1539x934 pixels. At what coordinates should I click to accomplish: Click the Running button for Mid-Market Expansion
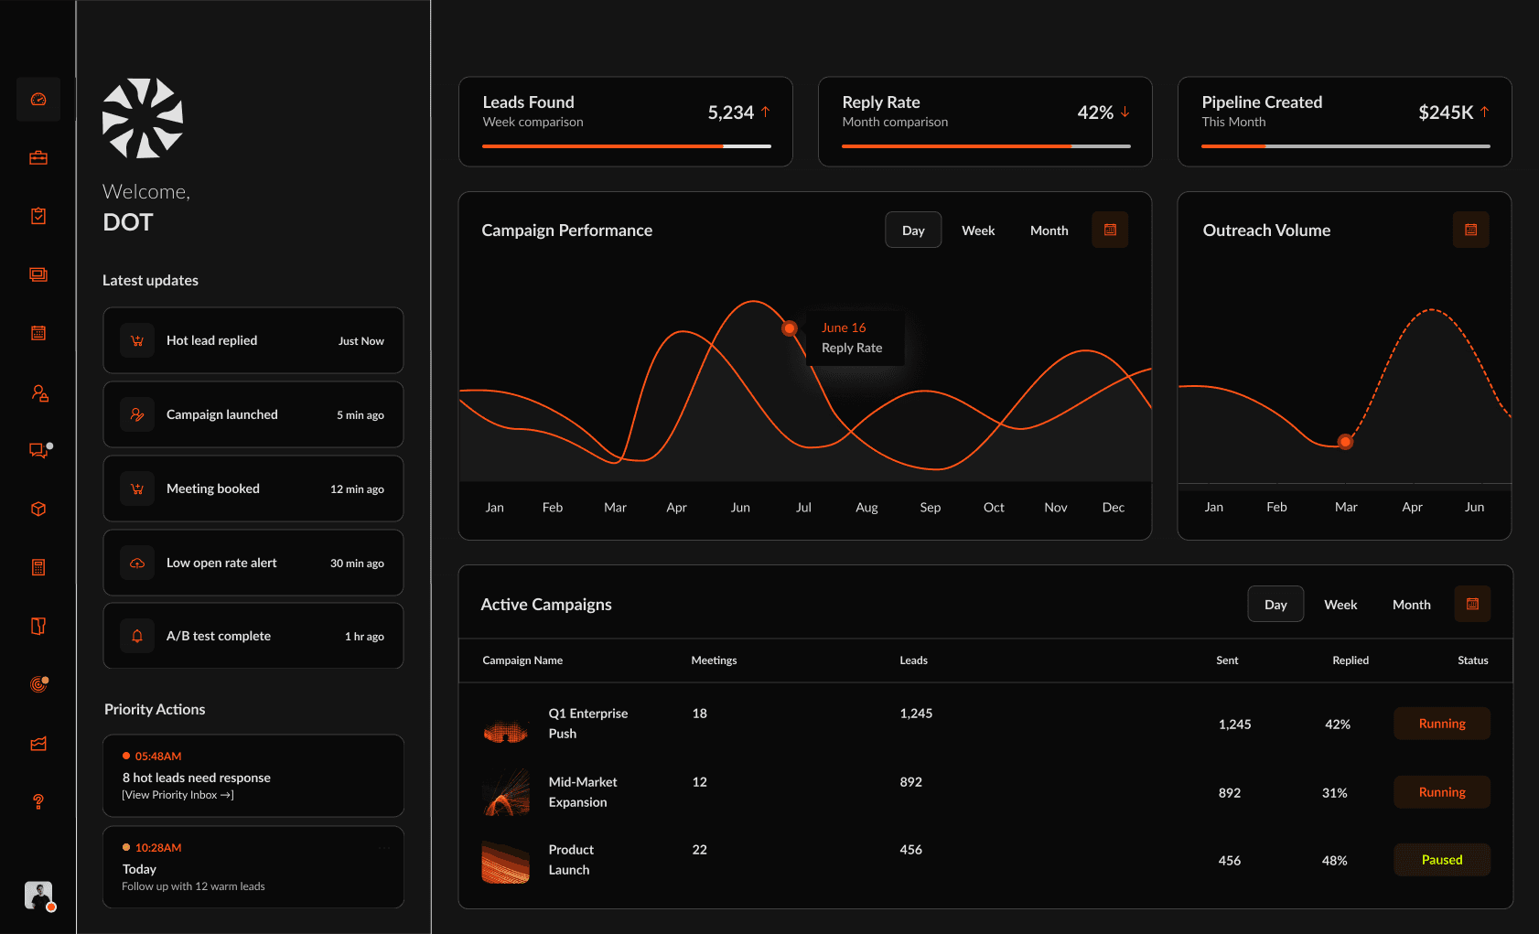coord(1441,792)
